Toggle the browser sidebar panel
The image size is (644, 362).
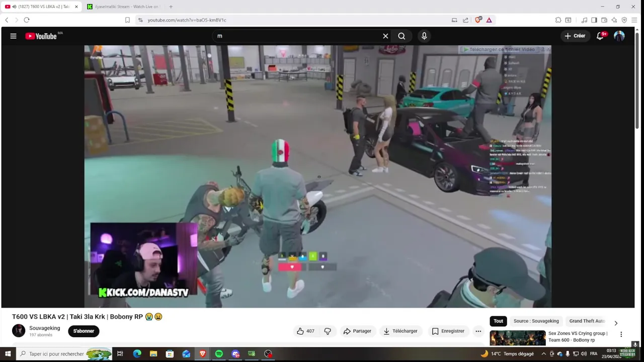pos(594,20)
